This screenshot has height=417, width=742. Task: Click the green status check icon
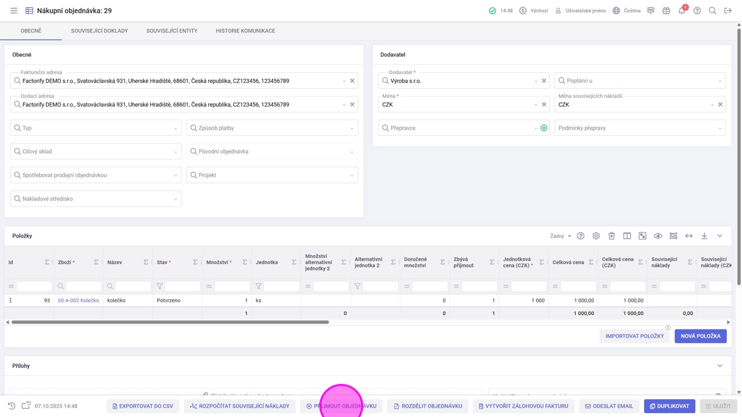(x=493, y=11)
